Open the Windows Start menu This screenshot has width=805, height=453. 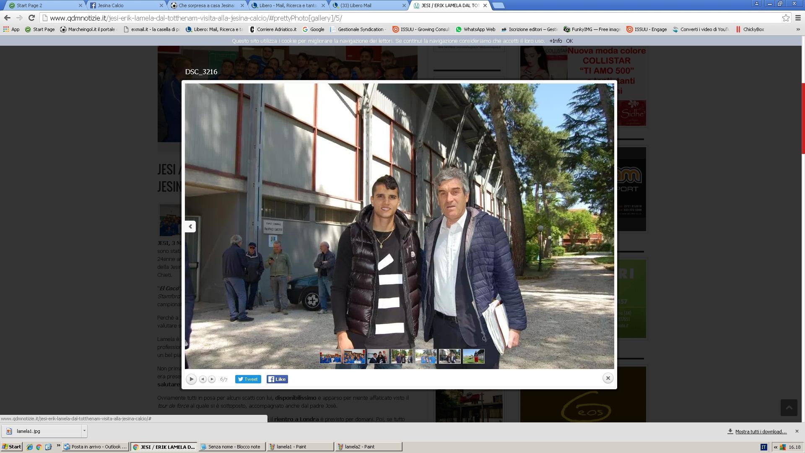12,447
